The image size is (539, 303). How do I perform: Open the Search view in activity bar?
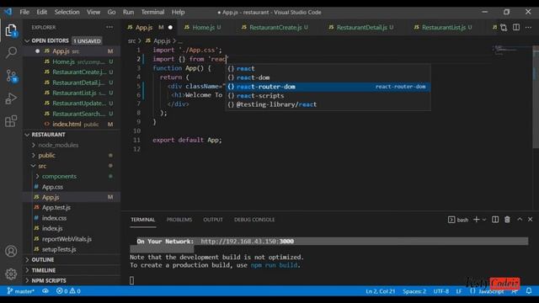pos(11,52)
